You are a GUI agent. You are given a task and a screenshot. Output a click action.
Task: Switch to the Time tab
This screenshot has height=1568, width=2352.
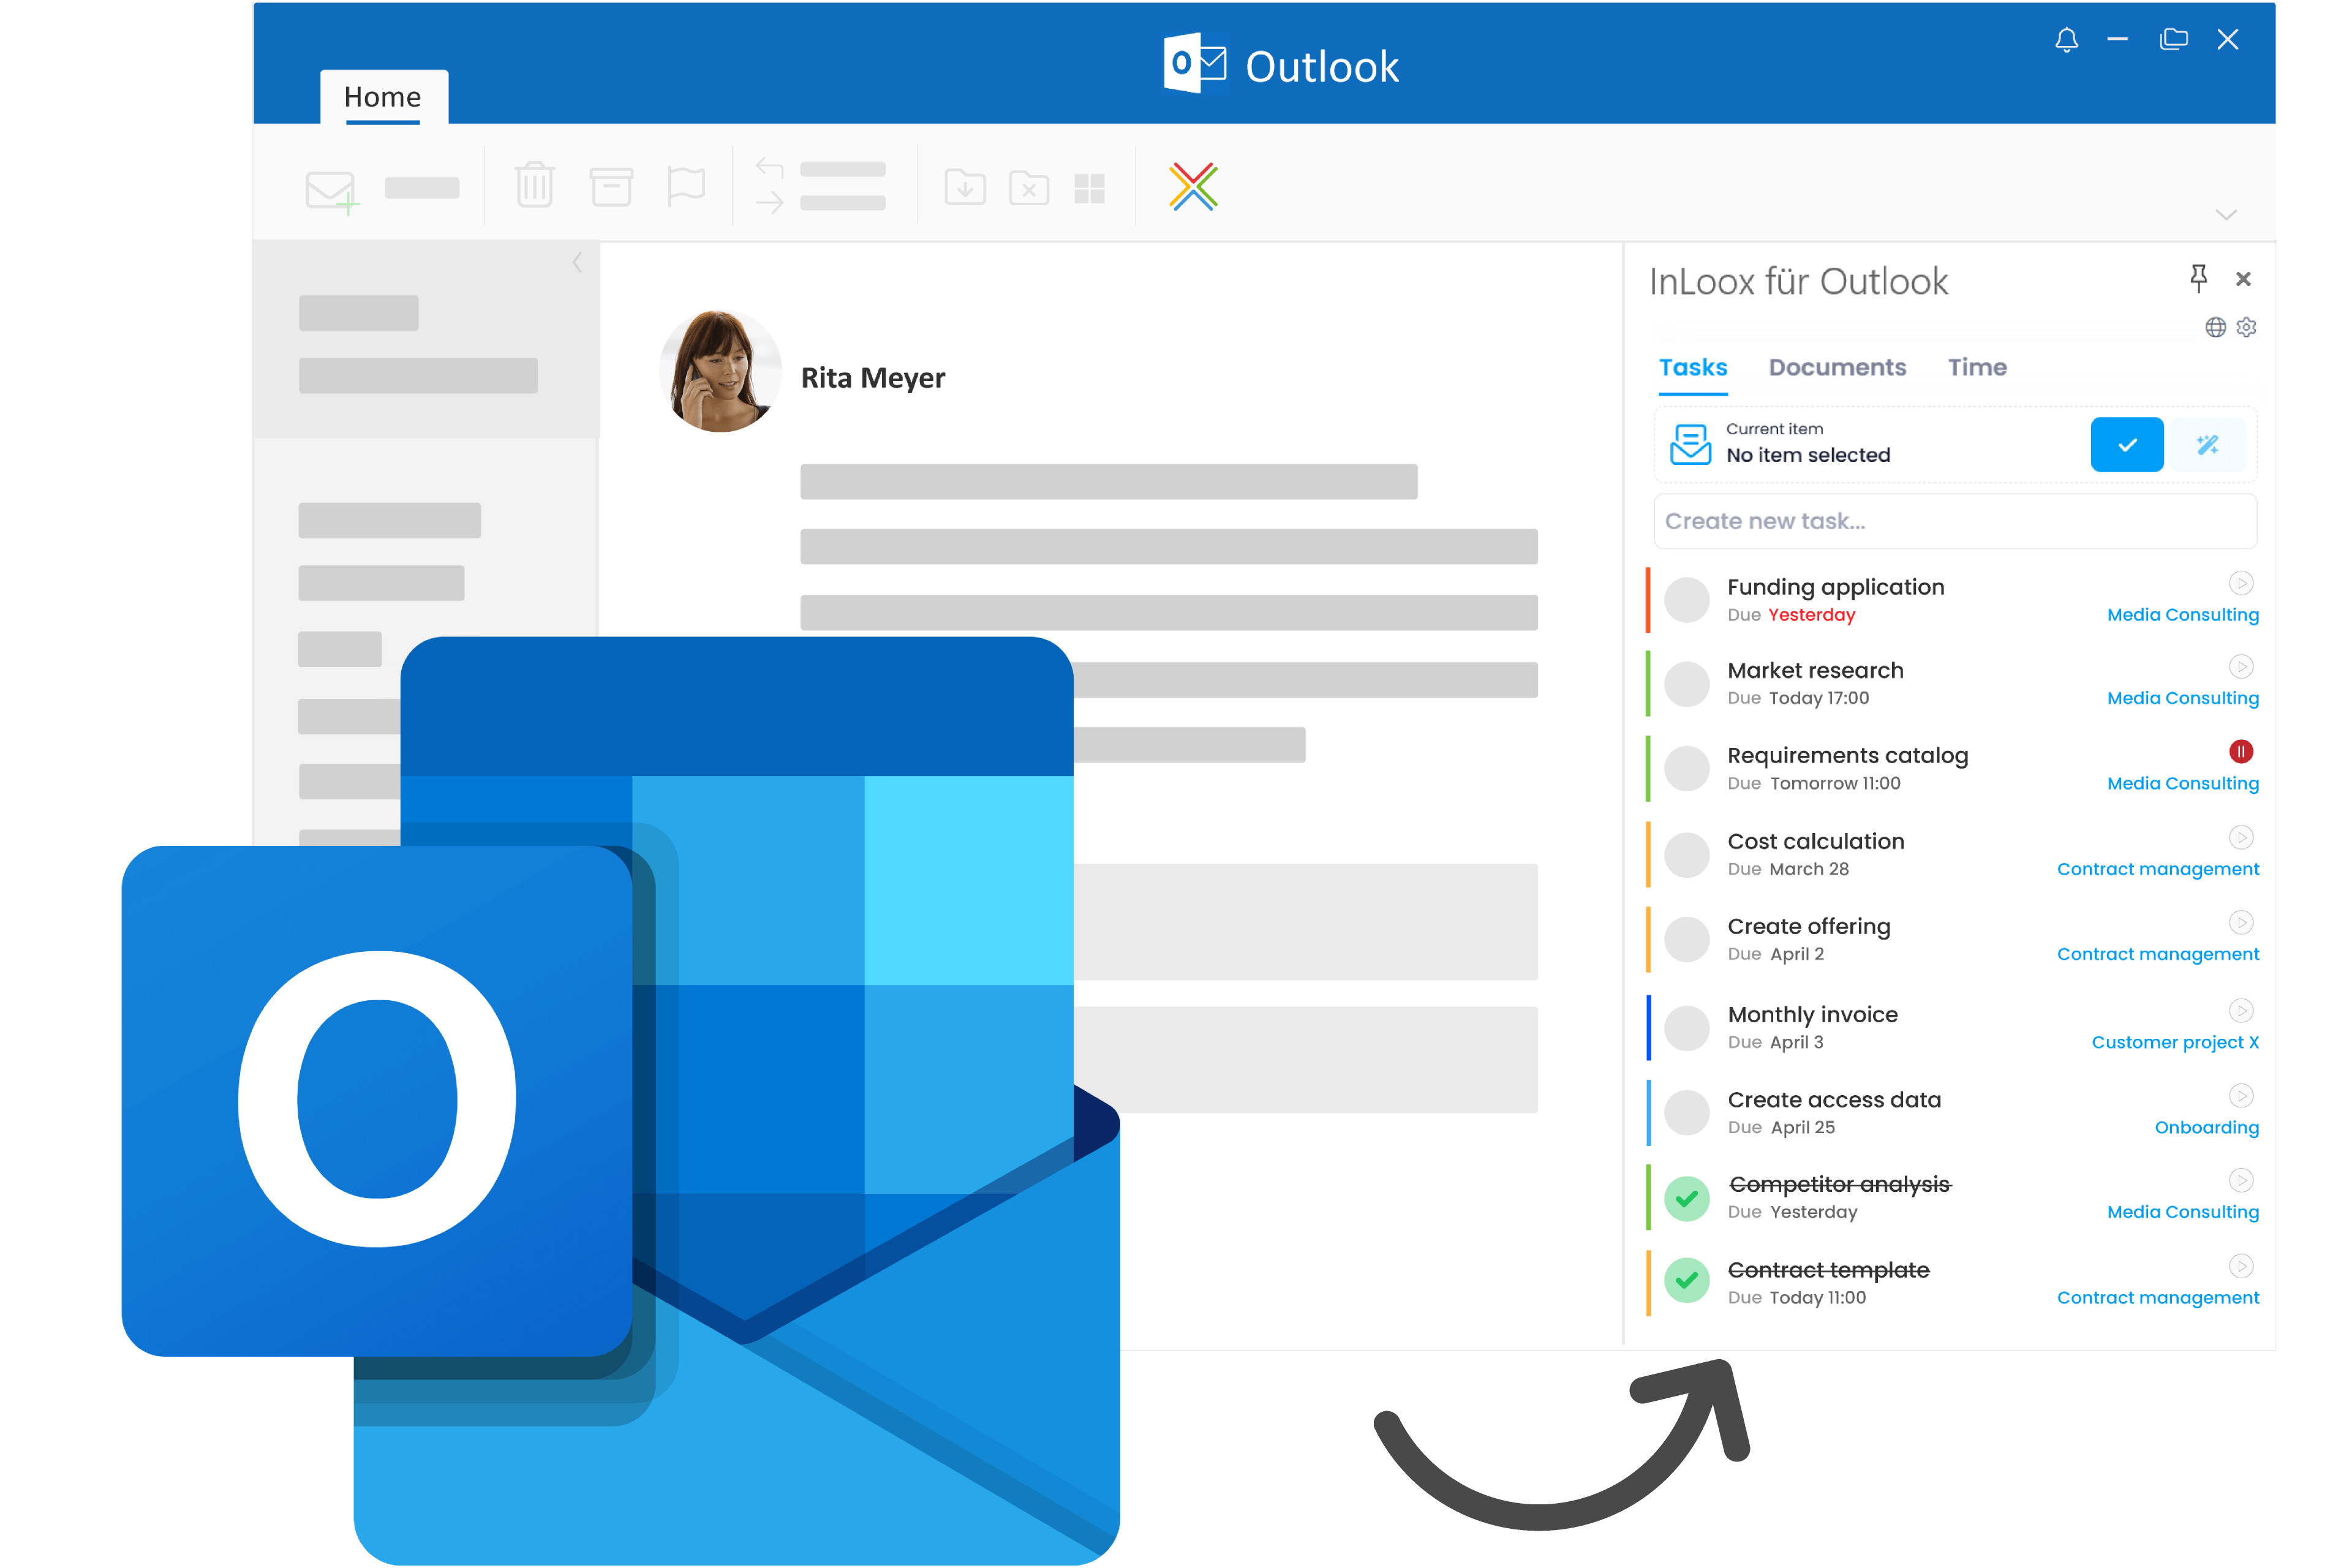(x=1977, y=367)
